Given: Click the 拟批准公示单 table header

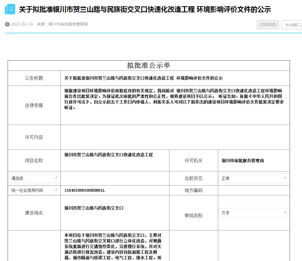Looking at the screenshot, I should [149, 66].
